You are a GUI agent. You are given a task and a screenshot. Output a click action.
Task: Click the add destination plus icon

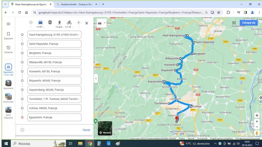(x=22, y=130)
